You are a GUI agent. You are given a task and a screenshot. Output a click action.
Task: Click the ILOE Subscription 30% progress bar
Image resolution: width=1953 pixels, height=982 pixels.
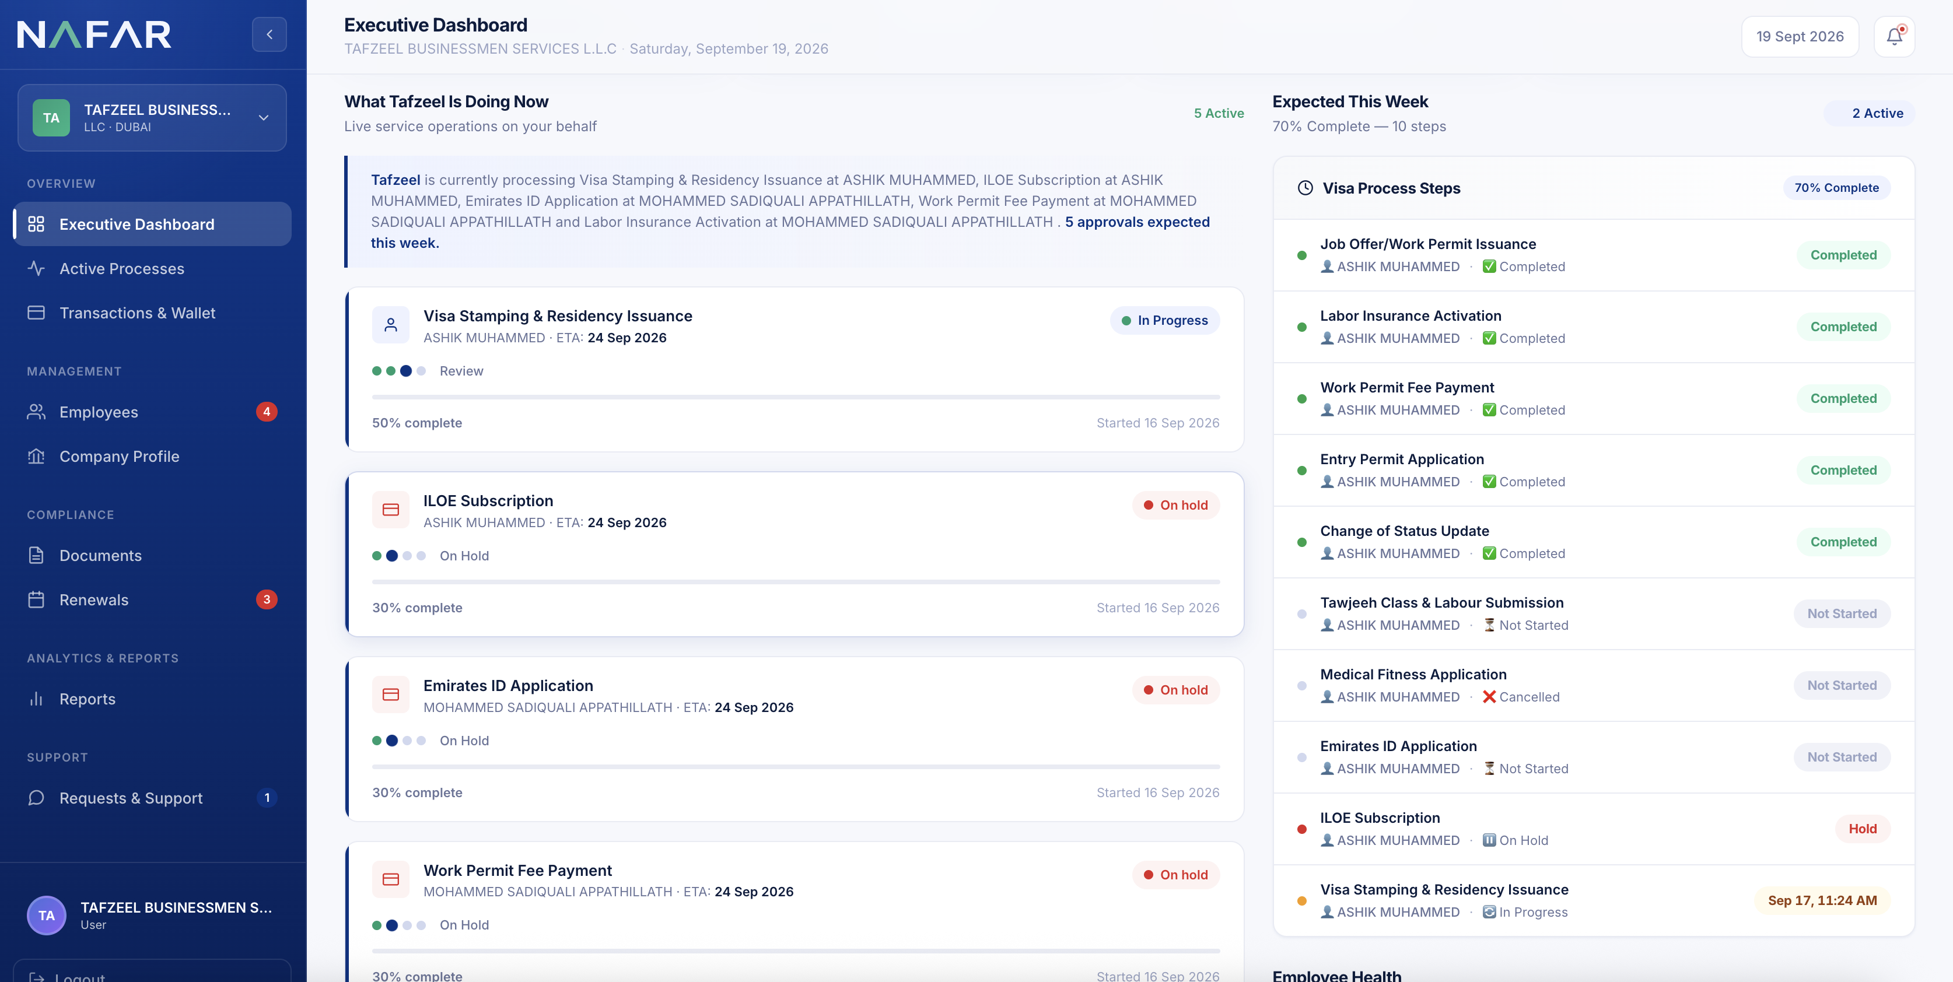(795, 582)
